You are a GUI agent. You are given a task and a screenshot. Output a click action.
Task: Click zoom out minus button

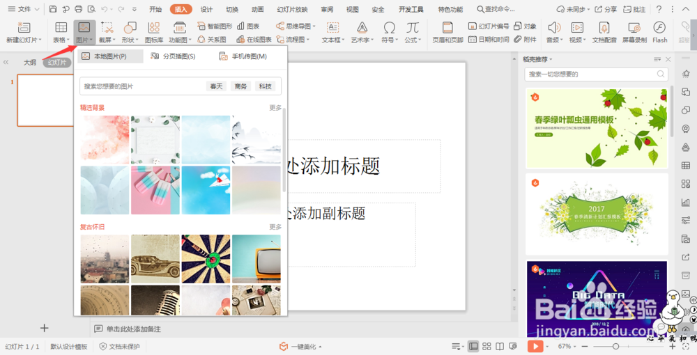pyautogui.click(x=585, y=346)
